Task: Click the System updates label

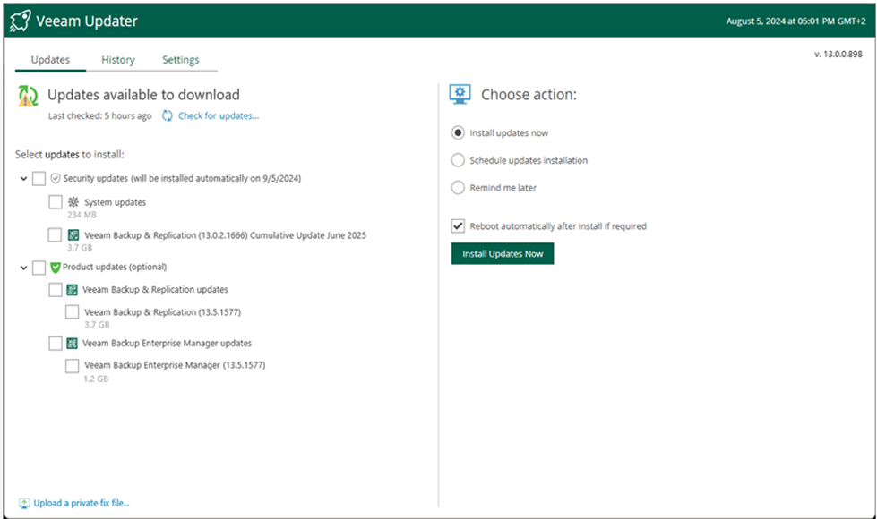Action: [x=116, y=202]
